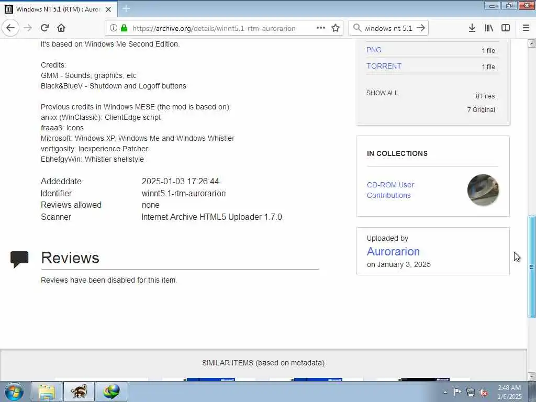The image size is (536, 402).
Task: Open the library bookshelf icon
Action: pos(489,28)
